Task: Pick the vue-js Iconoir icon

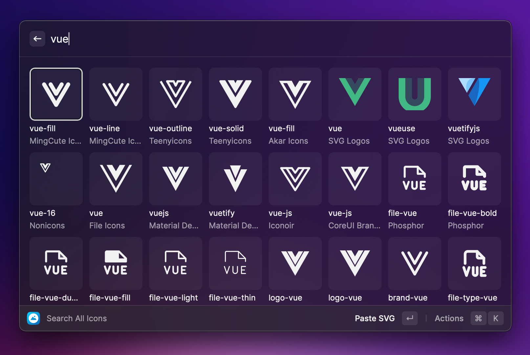Action: click(x=295, y=179)
